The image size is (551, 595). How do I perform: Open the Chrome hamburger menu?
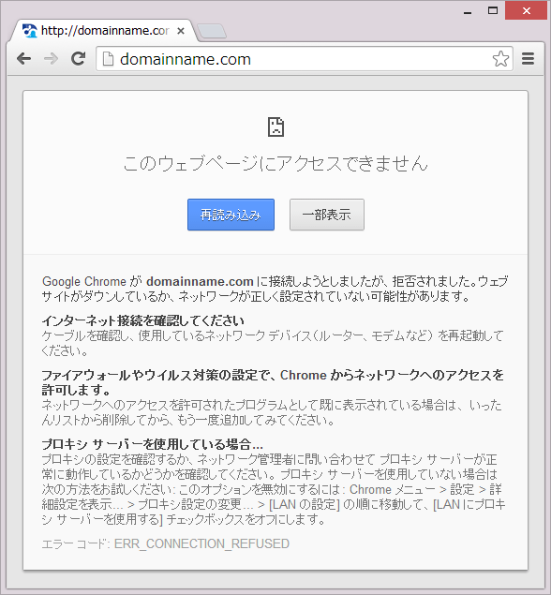click(x=528, y=59)
